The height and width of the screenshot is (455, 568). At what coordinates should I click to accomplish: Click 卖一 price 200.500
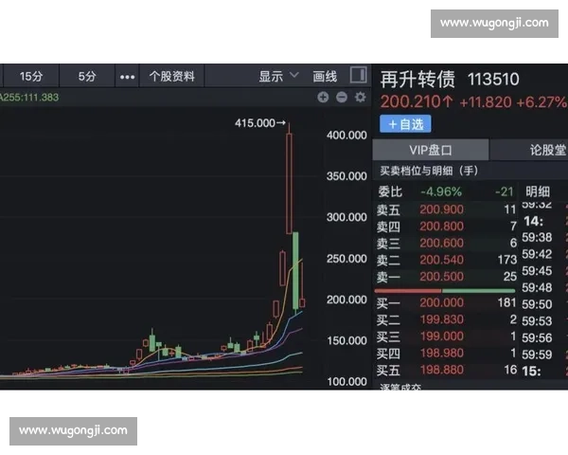tap(441, 277)
